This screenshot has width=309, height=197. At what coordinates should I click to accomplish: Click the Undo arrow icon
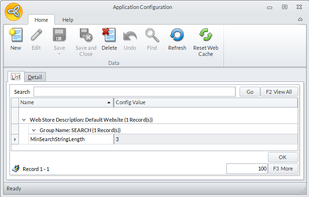(130, 36)
